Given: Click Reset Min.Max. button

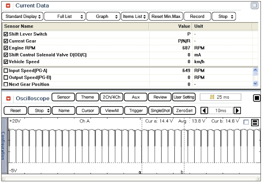Looking at the screenshot, I should [x=166, y=16].
